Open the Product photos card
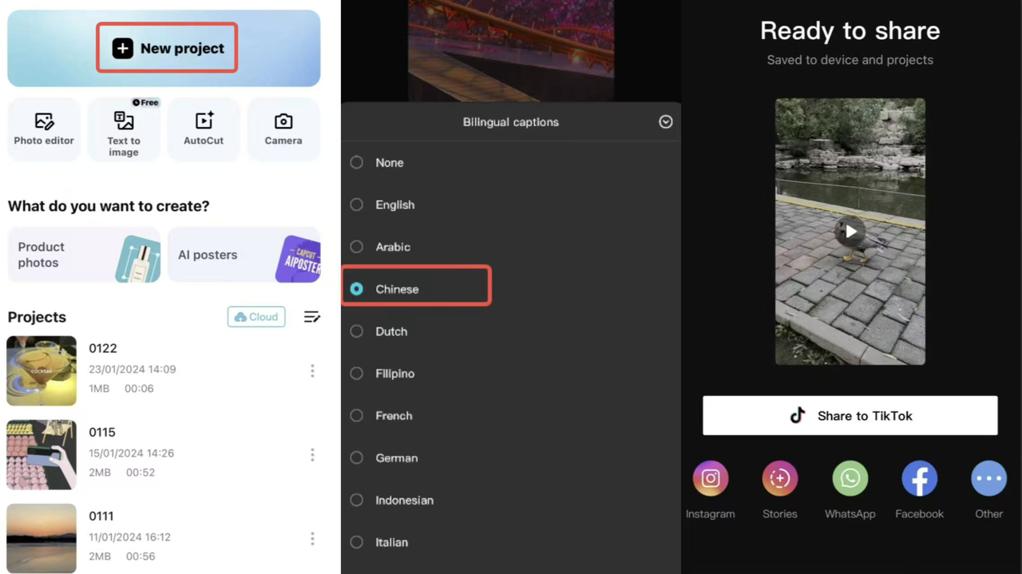1022x574 pixels. pyautogui.click(x=84, y=255)
